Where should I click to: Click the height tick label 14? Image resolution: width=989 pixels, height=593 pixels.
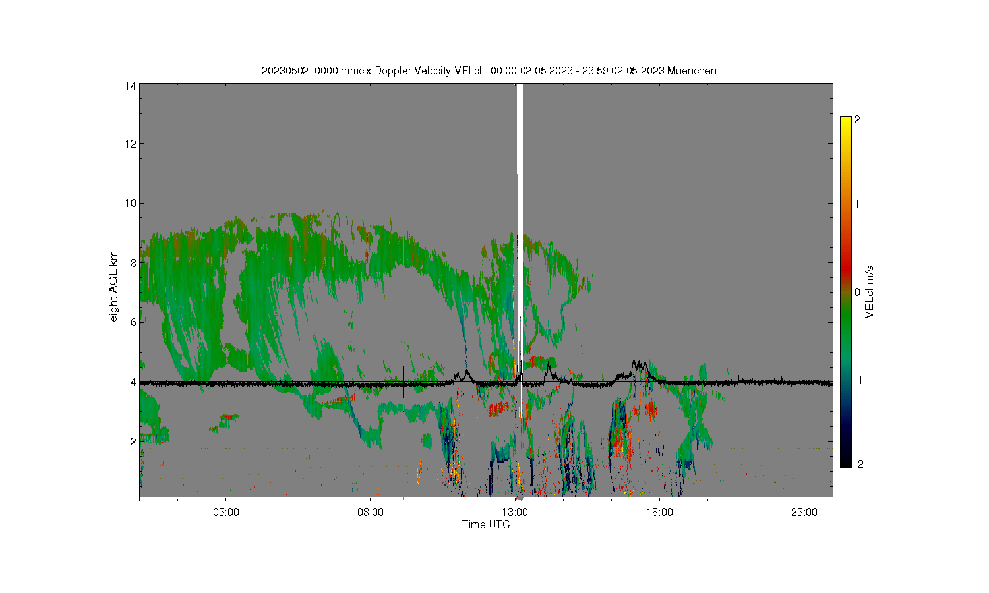[131, 86]
